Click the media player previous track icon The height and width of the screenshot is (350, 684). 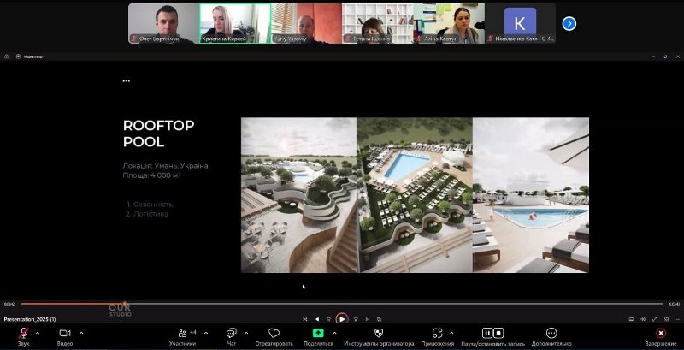click(317, 319)
